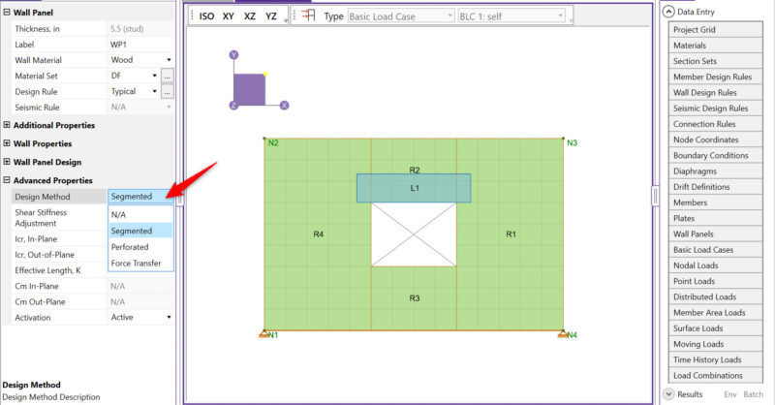Screen dimensions: 775x405
Task: Expand Additional Properties section
Action: 8,125
